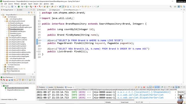Image resolution: width=186 pixels, height=104 pixels.
Task: Expand the src/main/resources folder
Action: [x=3, y=65]
